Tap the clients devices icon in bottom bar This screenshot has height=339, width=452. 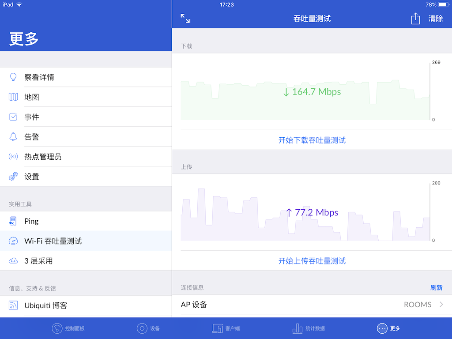pos(218,328)
